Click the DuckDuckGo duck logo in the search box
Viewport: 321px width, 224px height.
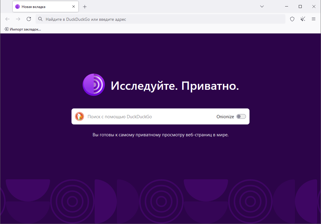coord(79,116)
